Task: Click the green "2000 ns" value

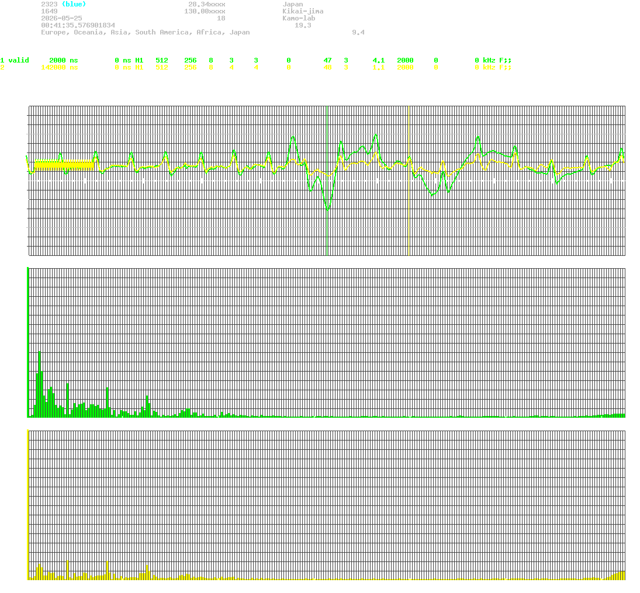Action: point(64,60)
